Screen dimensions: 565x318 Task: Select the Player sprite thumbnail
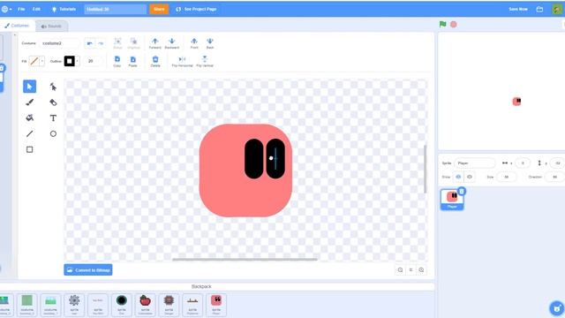point(452,200)
